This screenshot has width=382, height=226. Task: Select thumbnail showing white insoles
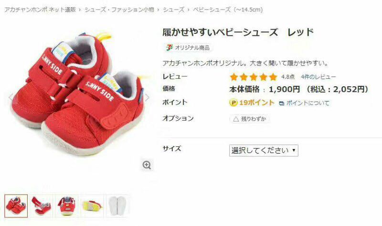pos(117,206)
